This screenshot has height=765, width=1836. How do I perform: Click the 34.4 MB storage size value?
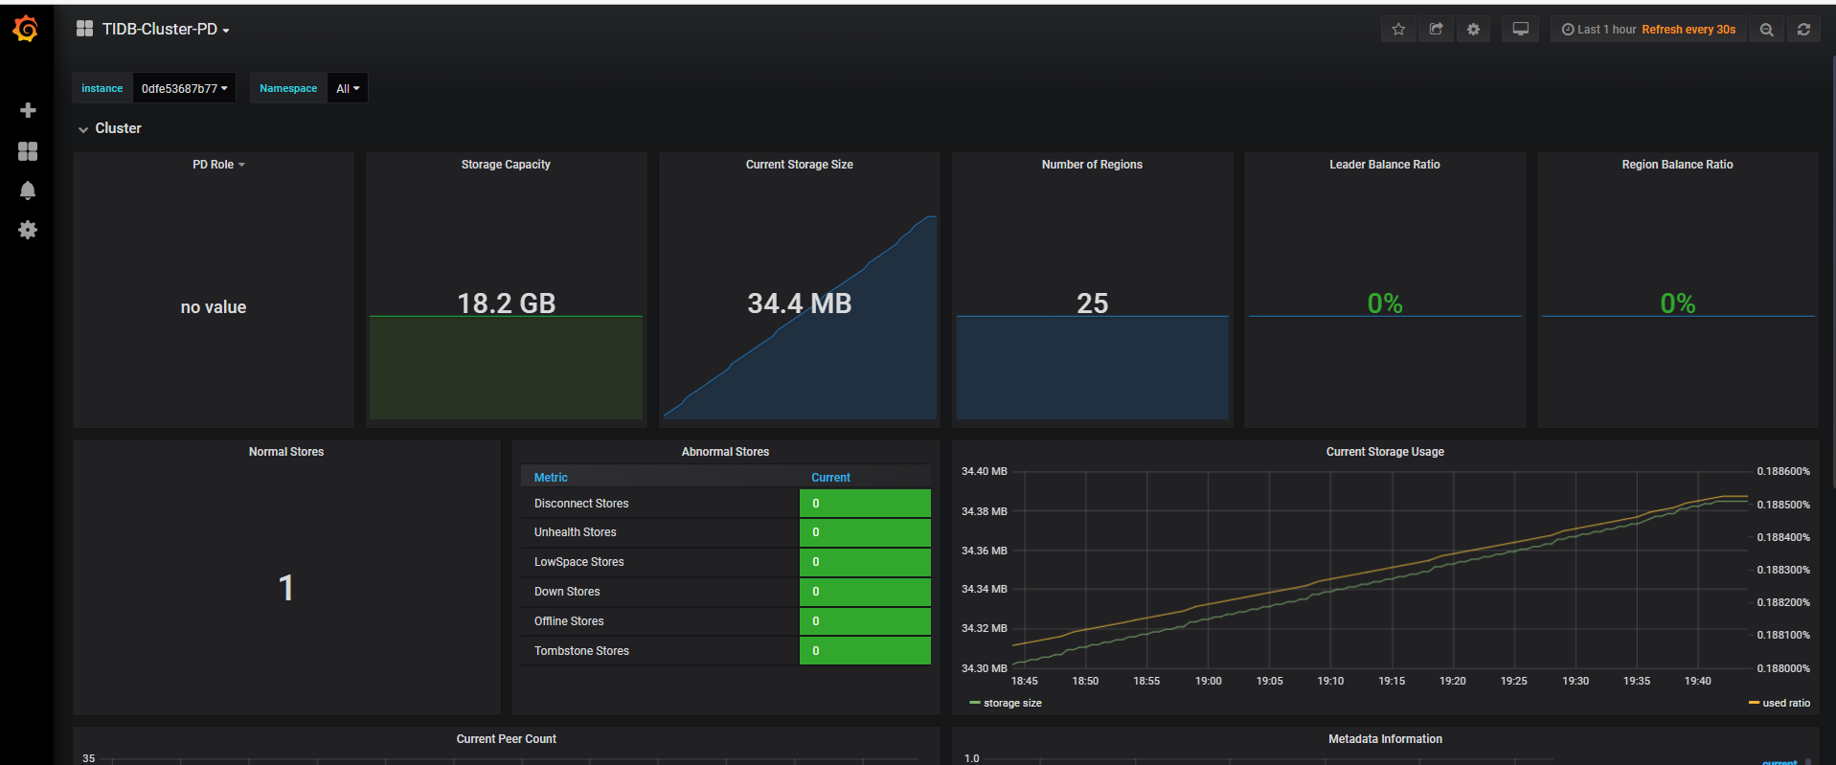(800, 304)
